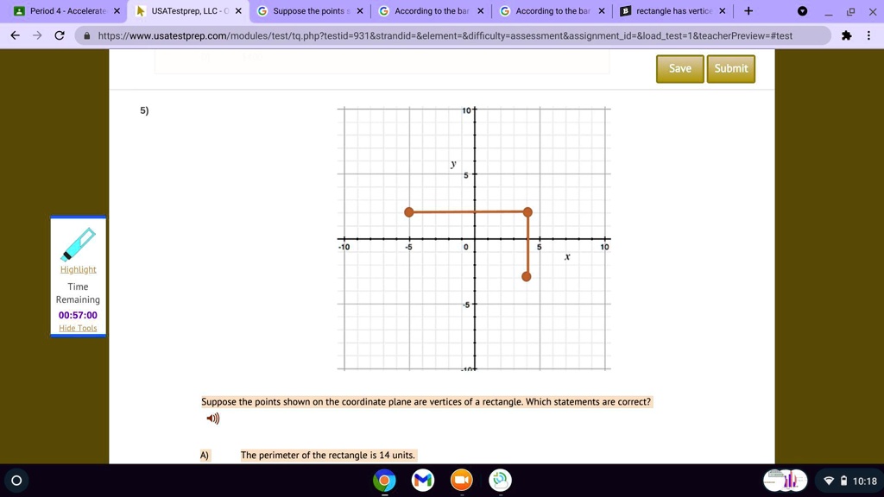This screenshot has width=884, height=497.
Task: Open the Screencast app on the shelf
Action: 500,481
